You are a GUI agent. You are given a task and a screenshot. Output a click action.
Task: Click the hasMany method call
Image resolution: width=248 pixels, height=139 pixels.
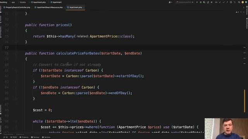tap(67, 36)
